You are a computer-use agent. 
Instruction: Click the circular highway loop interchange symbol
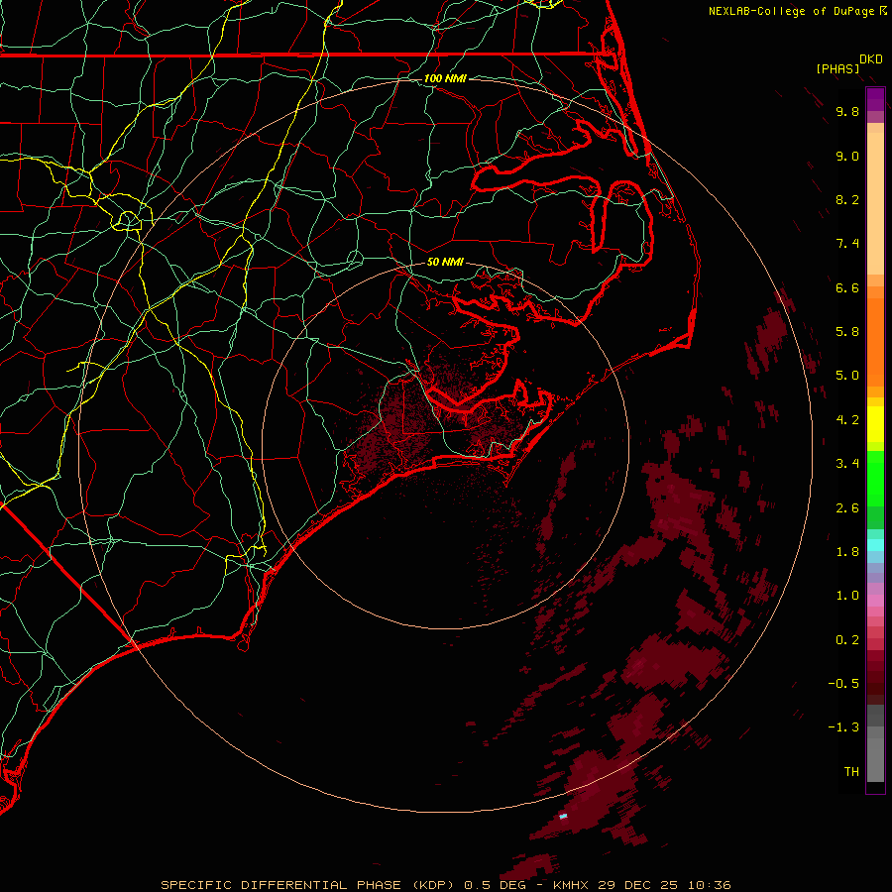coord(128,220)
